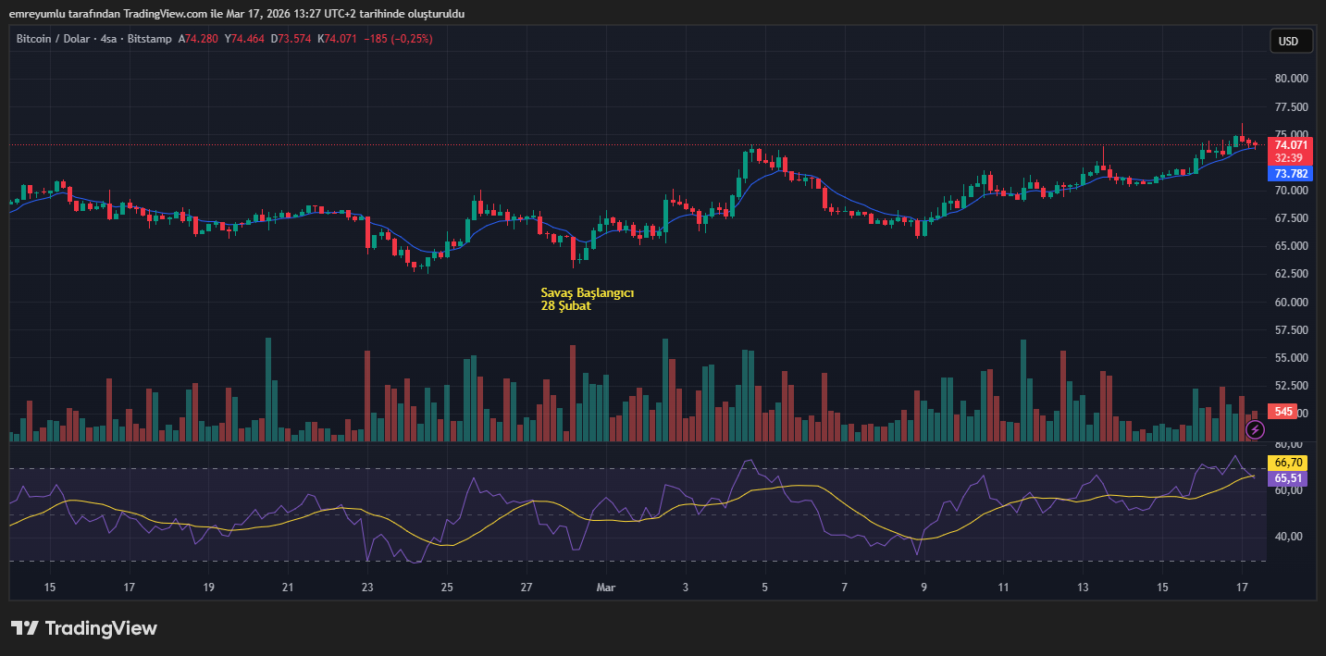Screen dimensions: 1326x656
Task: Click the purple indicator value 65,51
Action: click(x=1287, y=477)
